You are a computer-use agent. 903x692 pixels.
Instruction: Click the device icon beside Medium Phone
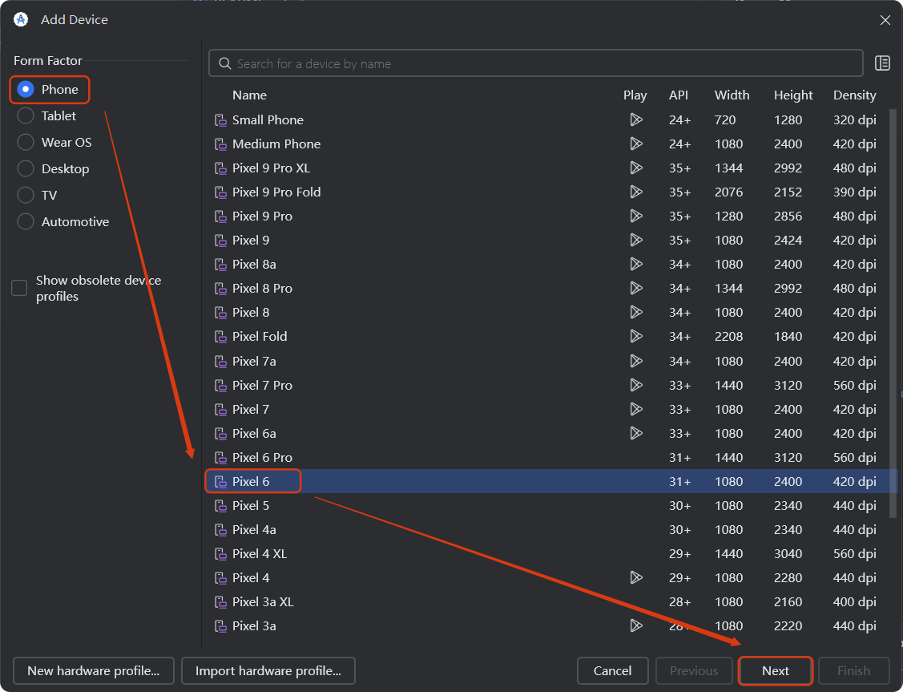220,144
